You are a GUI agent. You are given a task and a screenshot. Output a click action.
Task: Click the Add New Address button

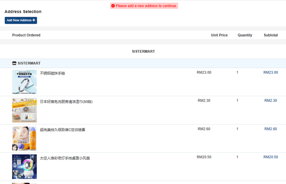(x=21, y=21)
